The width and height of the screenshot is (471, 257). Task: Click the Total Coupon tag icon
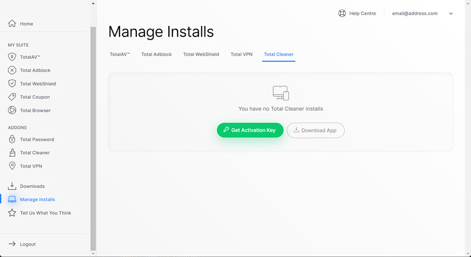coord(12,97)
